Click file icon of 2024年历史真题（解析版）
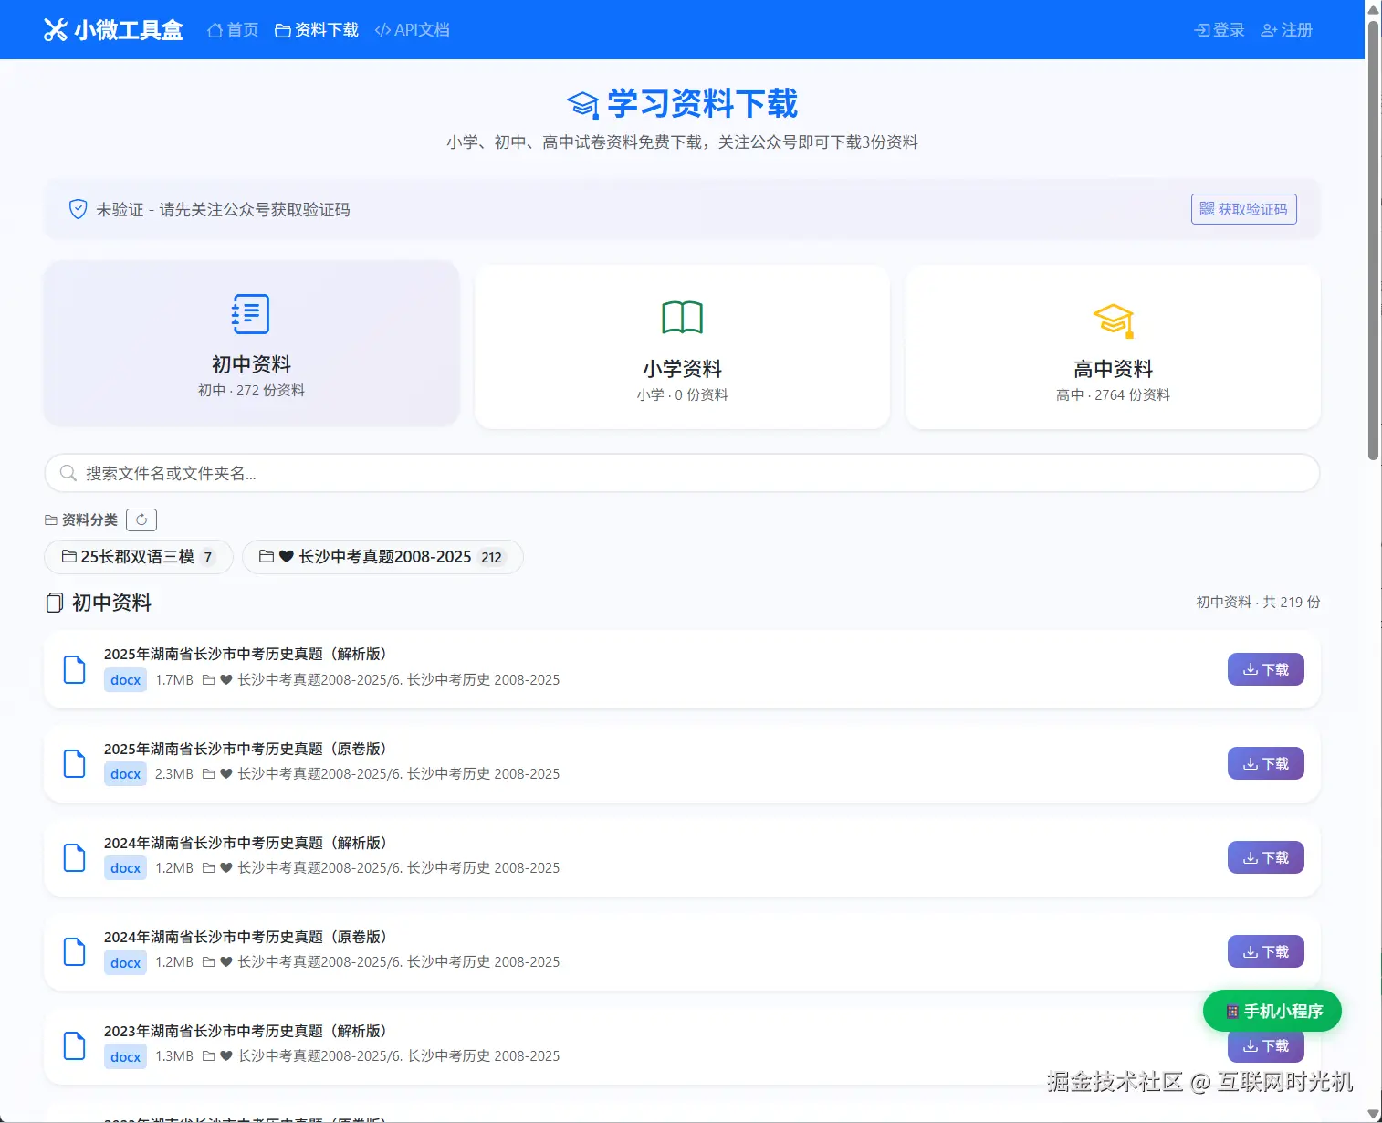The image size is (1382, 1123). point(74,857)
